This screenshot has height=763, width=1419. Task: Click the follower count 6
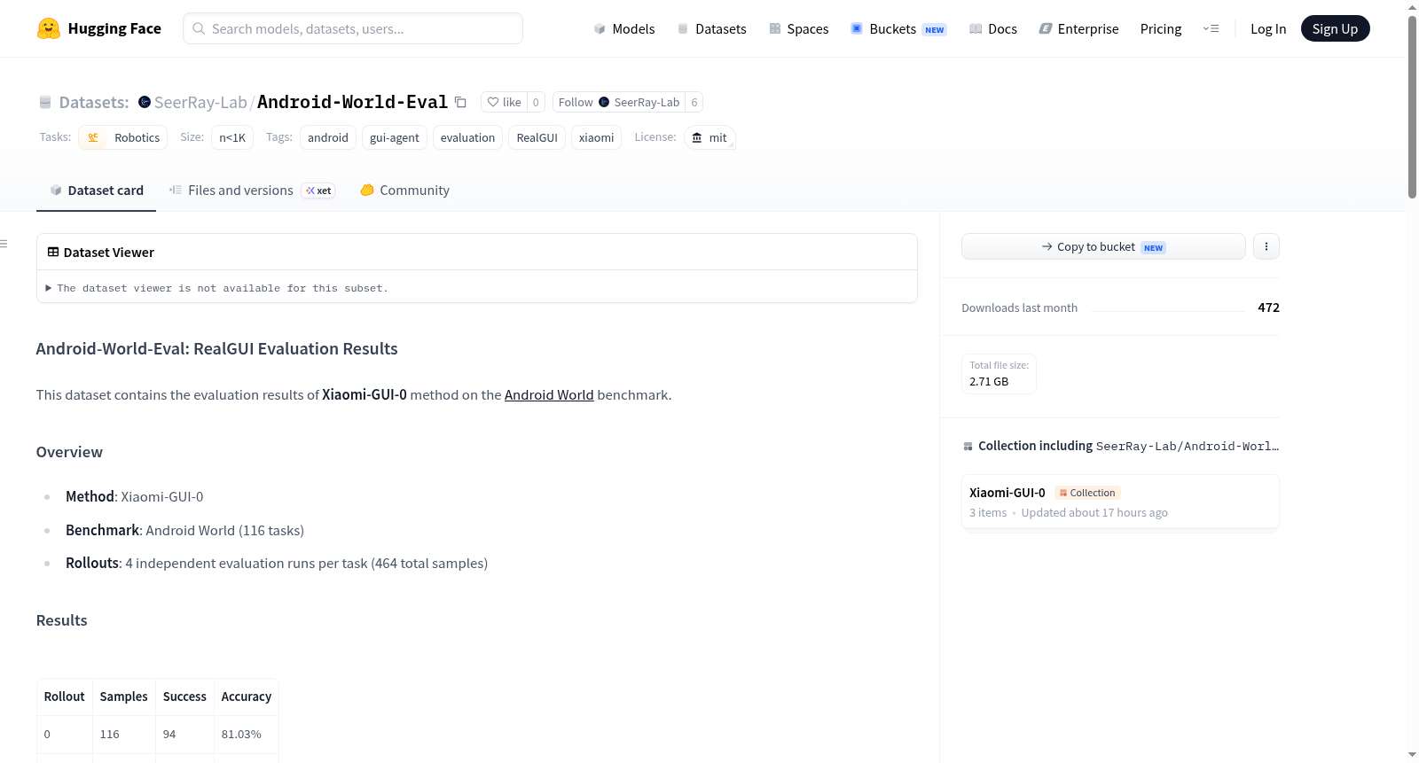click(x=694, y=102)
